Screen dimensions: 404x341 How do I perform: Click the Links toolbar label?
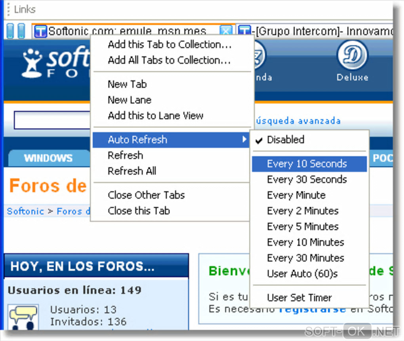coord(25,9)
